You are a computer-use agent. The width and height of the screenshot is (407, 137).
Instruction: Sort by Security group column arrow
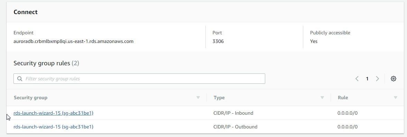pyautogui.click(x=198, y=98)
